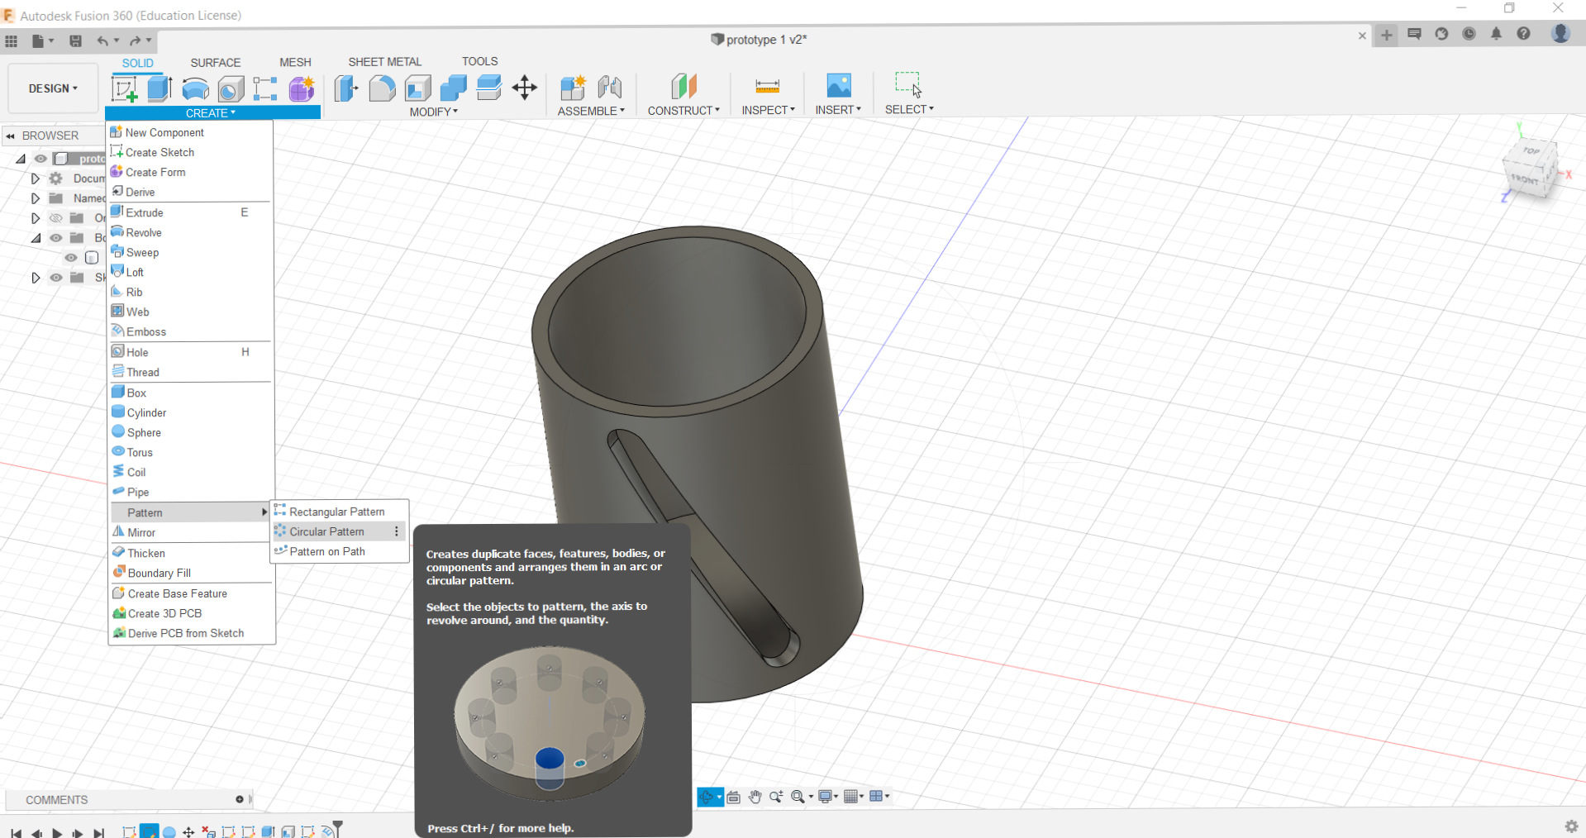Click the Create Sketch toolbar icon
This screenshot has width=1586, height=838.
coord(125,88)
